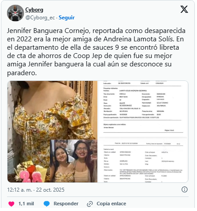The image size is (197, 211).
Task: Click the birthday cake with candles
Action: [30, 173]
